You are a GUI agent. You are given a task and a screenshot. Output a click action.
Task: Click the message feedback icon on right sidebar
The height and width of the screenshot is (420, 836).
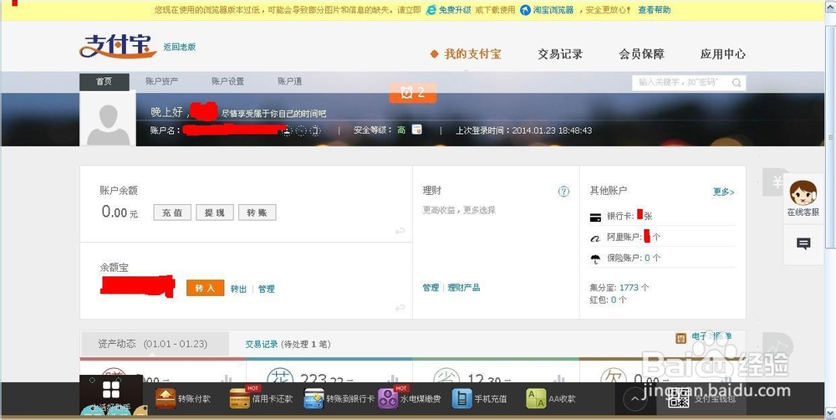click(803, 244)
